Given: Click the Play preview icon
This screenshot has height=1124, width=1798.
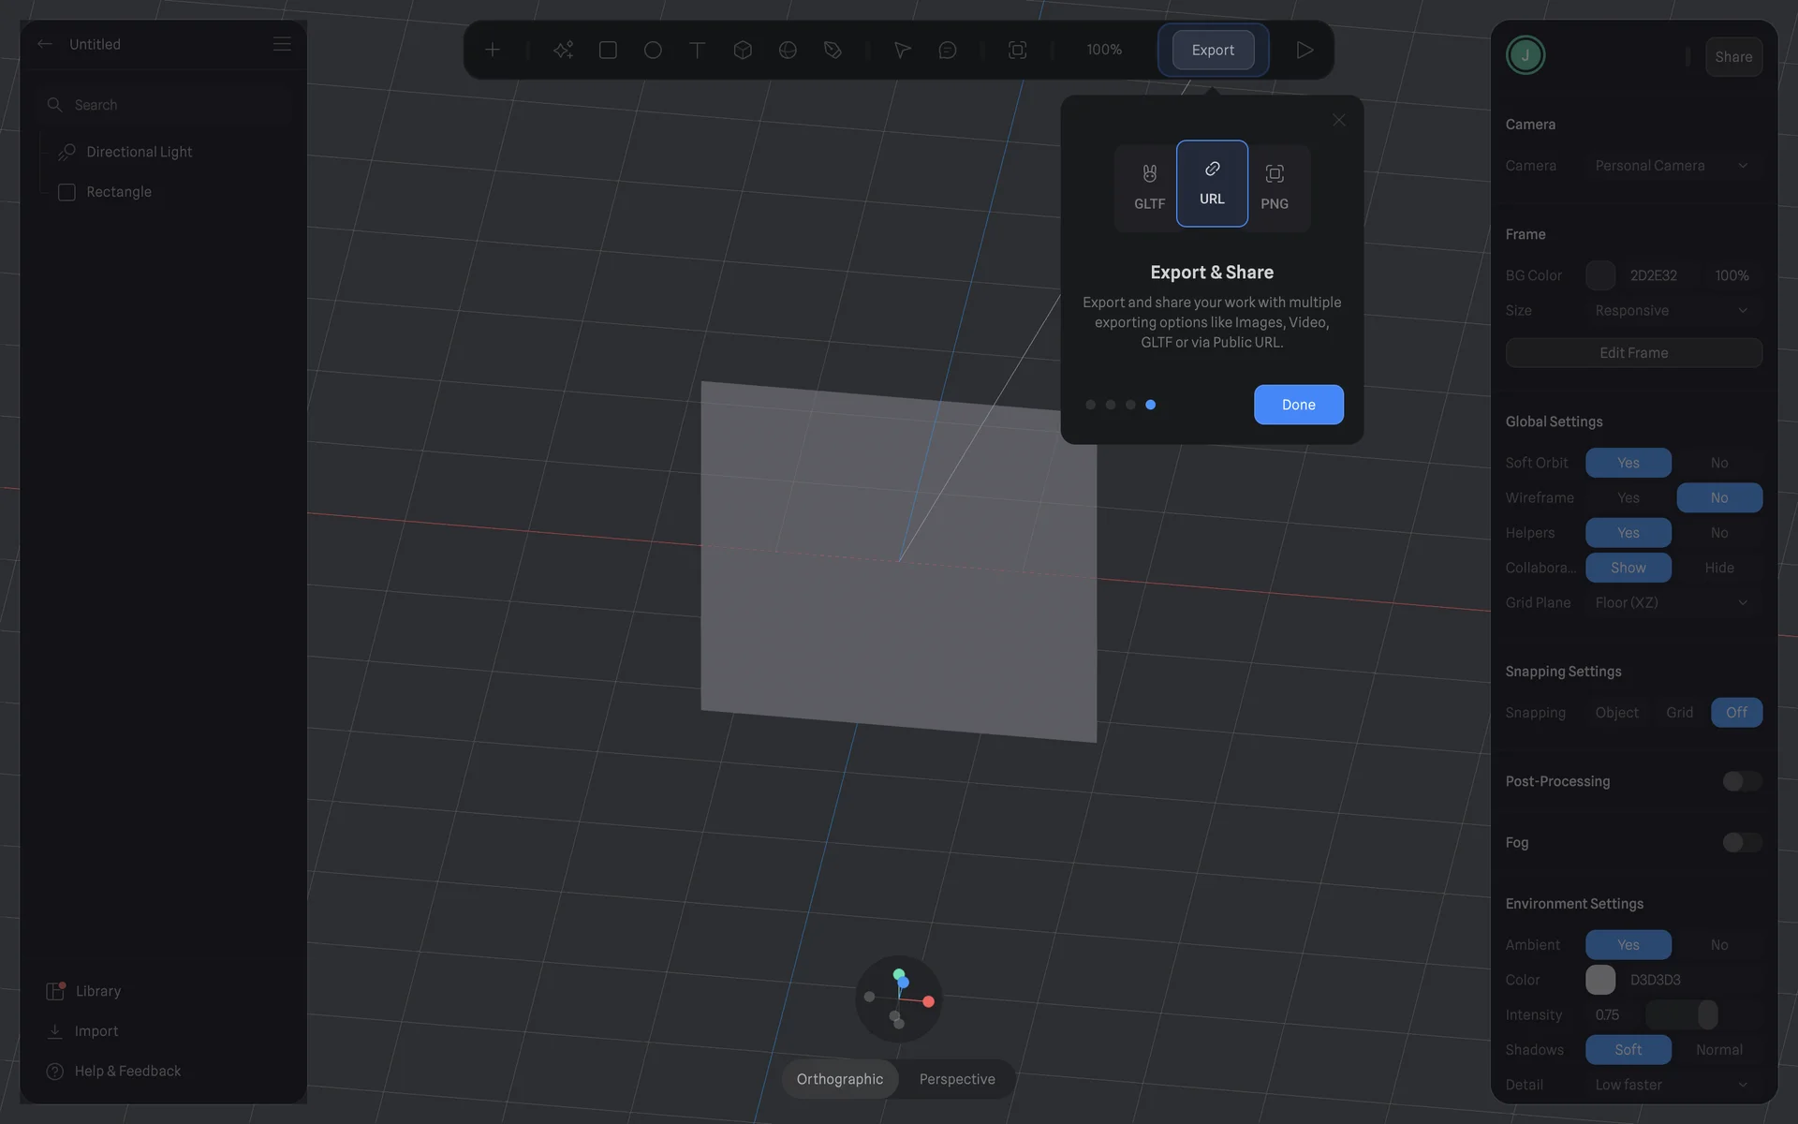Looking at the screenshot, I should [1304, 50].
